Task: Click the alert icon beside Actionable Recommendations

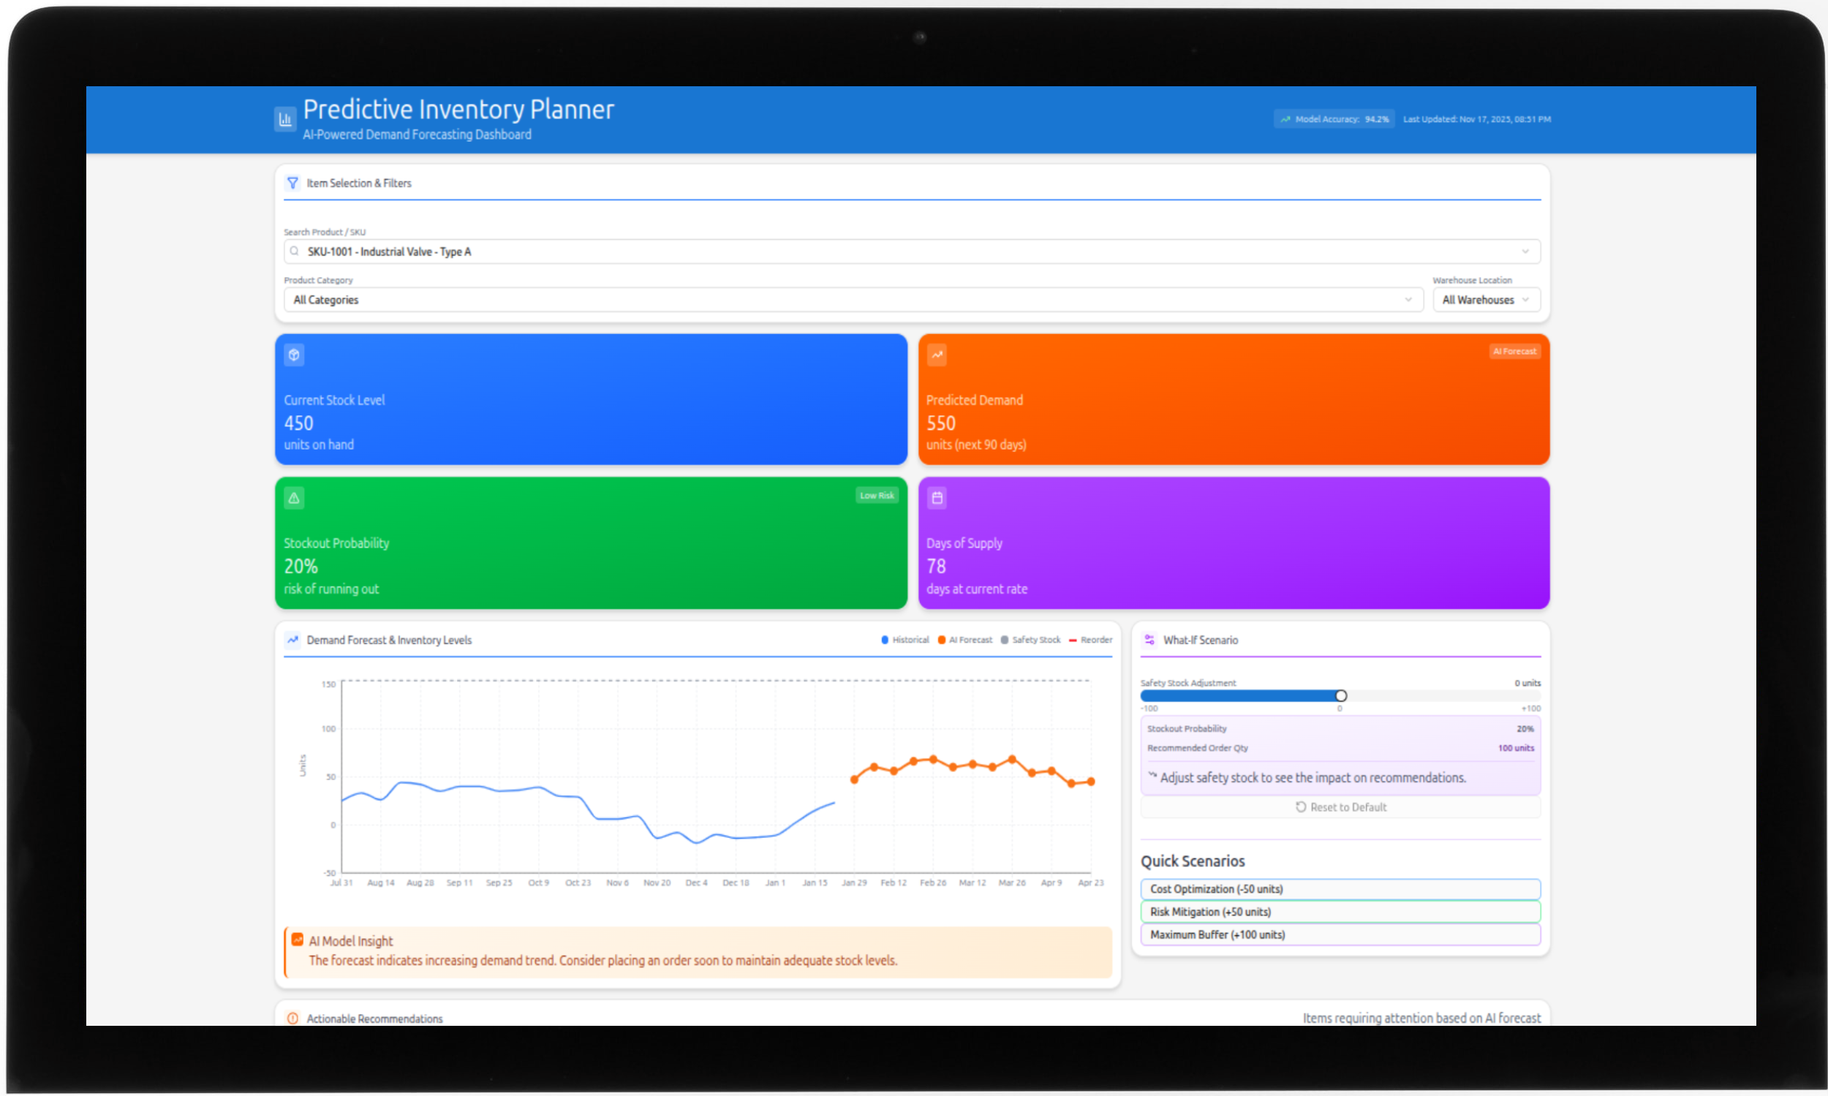Action: pyautogui.click(x=292, y=1018)
